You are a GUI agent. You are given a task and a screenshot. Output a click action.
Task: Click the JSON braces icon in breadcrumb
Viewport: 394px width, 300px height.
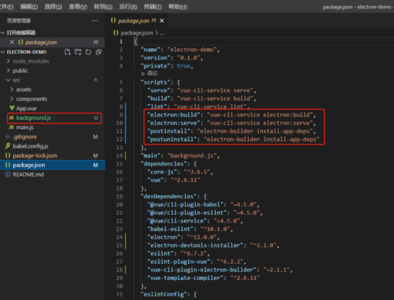coord(116,33)
